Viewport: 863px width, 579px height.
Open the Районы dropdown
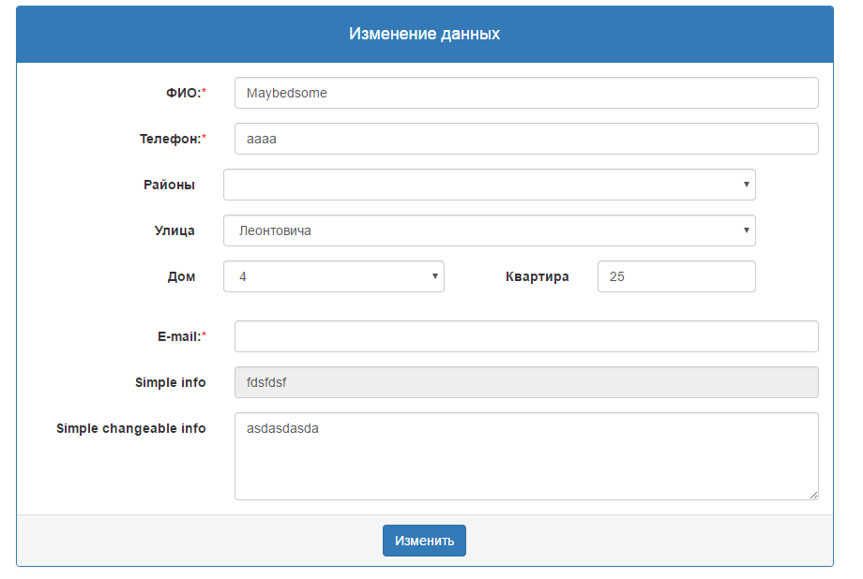(x=490, y=185)
